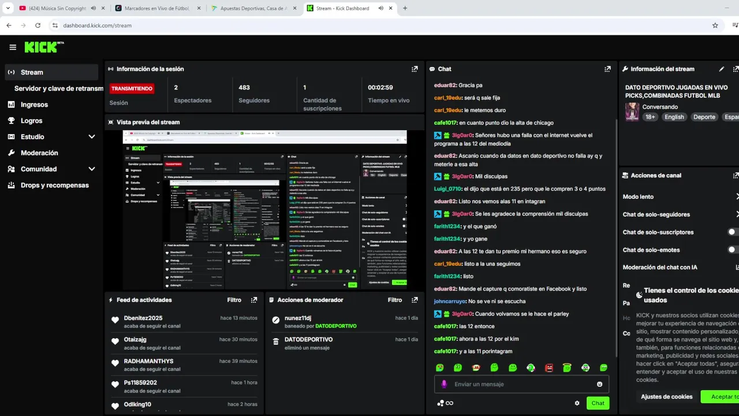The height and width of the screenshot is (416, 739).
Task: Edit the stream information with pencil icon
Action: (x=722, y=69)
